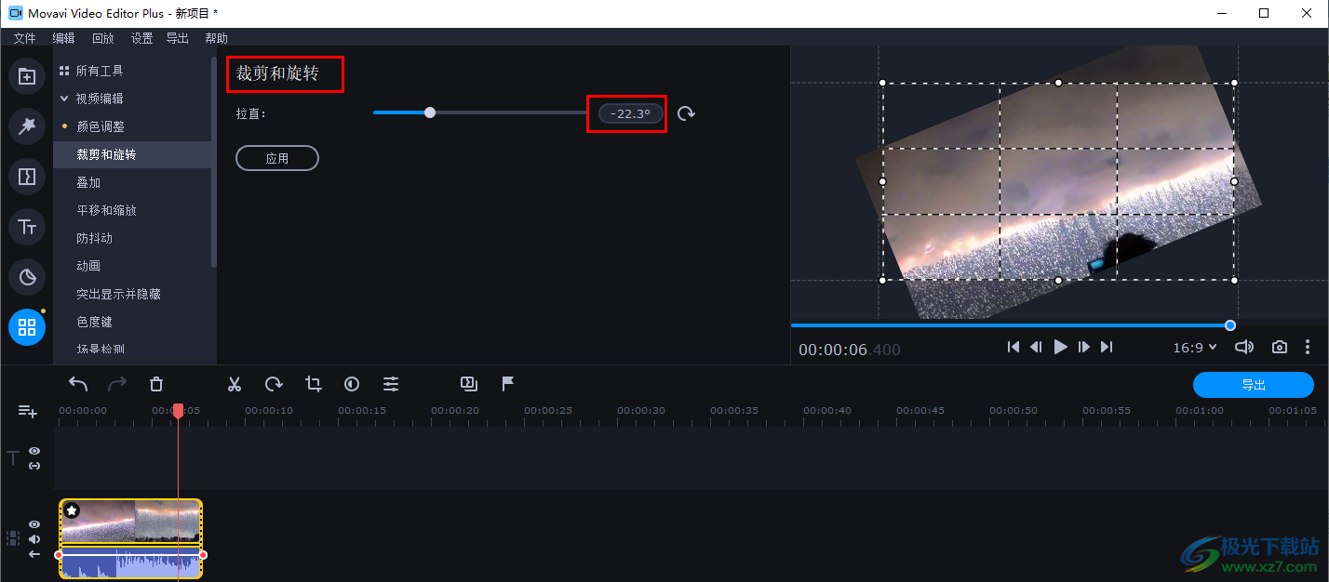Select the more tools grid tab

pyautogui.click(x=27, y=326)
